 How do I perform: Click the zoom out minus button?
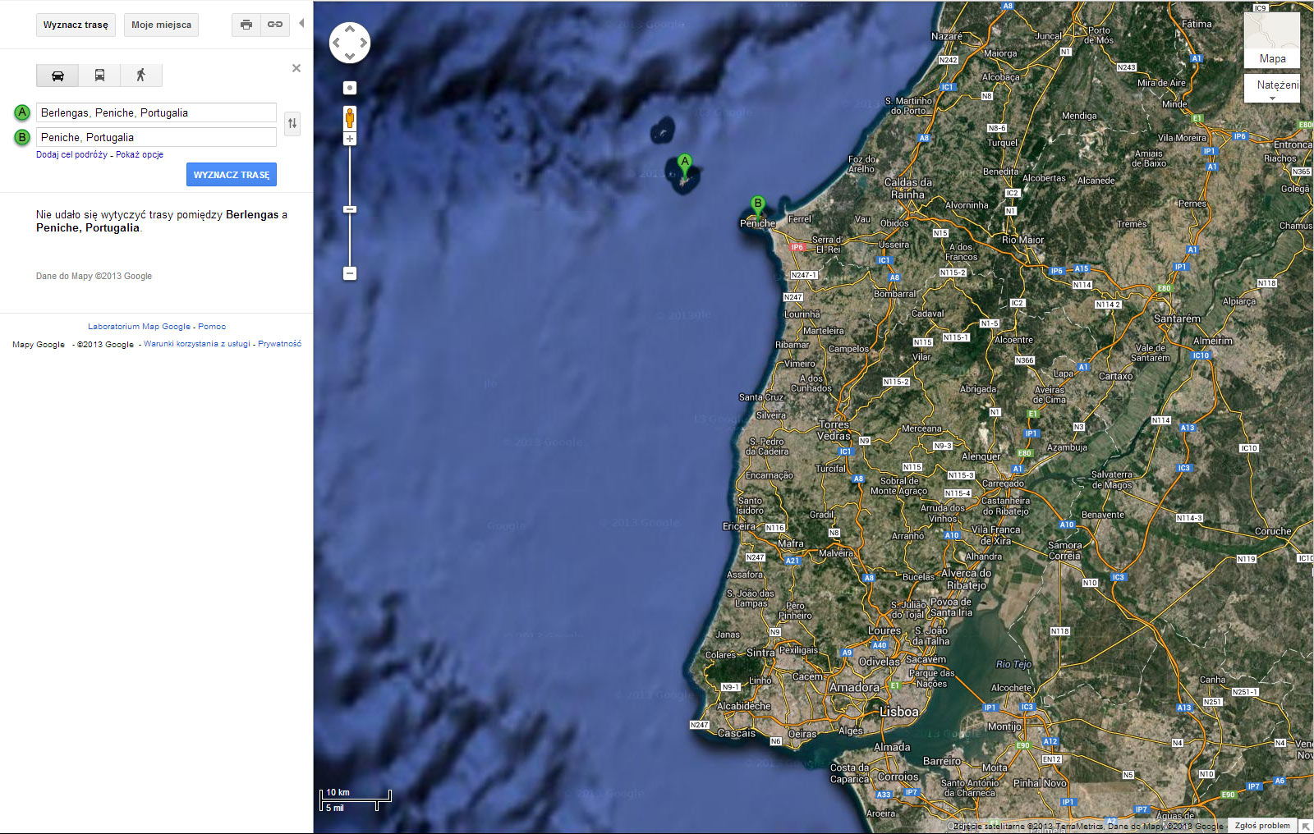(350, 273)
